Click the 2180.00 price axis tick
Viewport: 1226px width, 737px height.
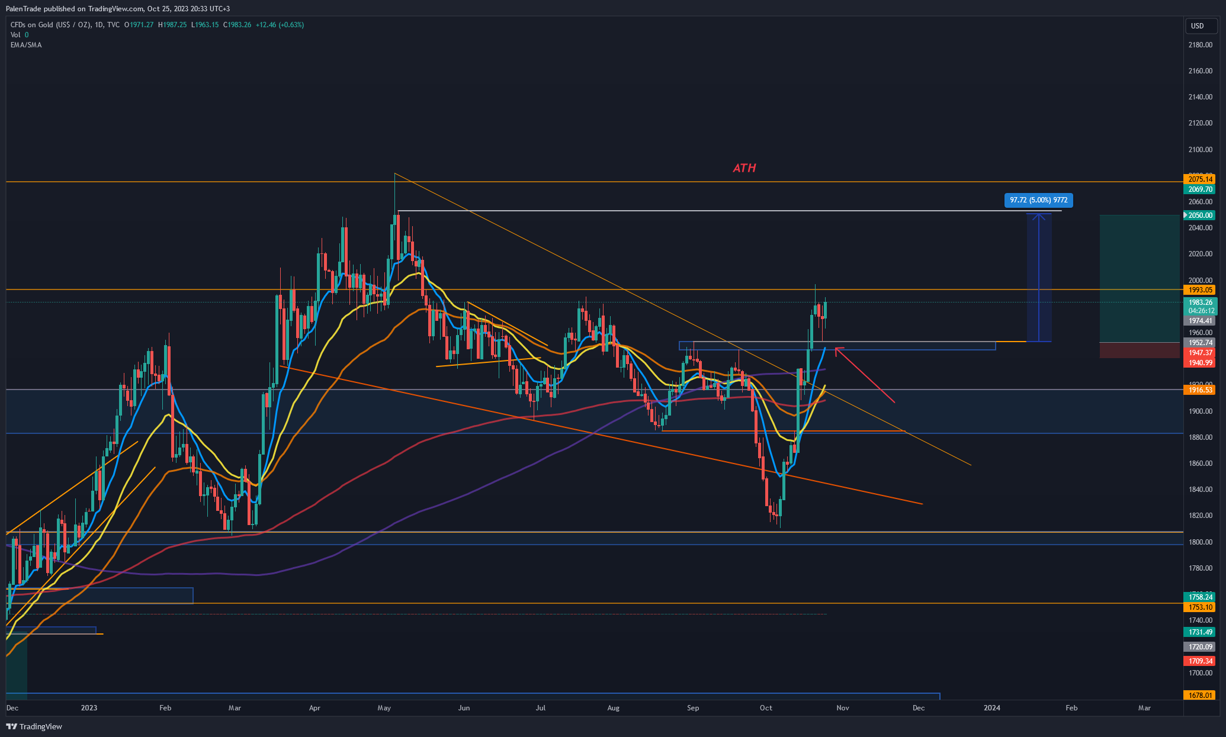[x=1200, y=45]
